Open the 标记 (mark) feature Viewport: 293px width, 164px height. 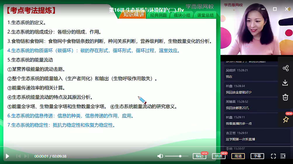[x=200, y=156]
